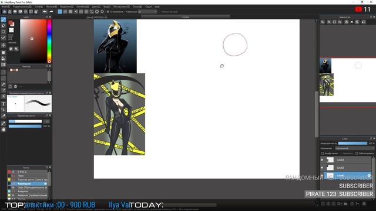Delete swatch with Palette trash icon
Screen dimensions: 376x211
coord(15,86)
